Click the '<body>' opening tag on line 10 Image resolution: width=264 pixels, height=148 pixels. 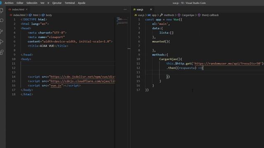coord(26,59)
